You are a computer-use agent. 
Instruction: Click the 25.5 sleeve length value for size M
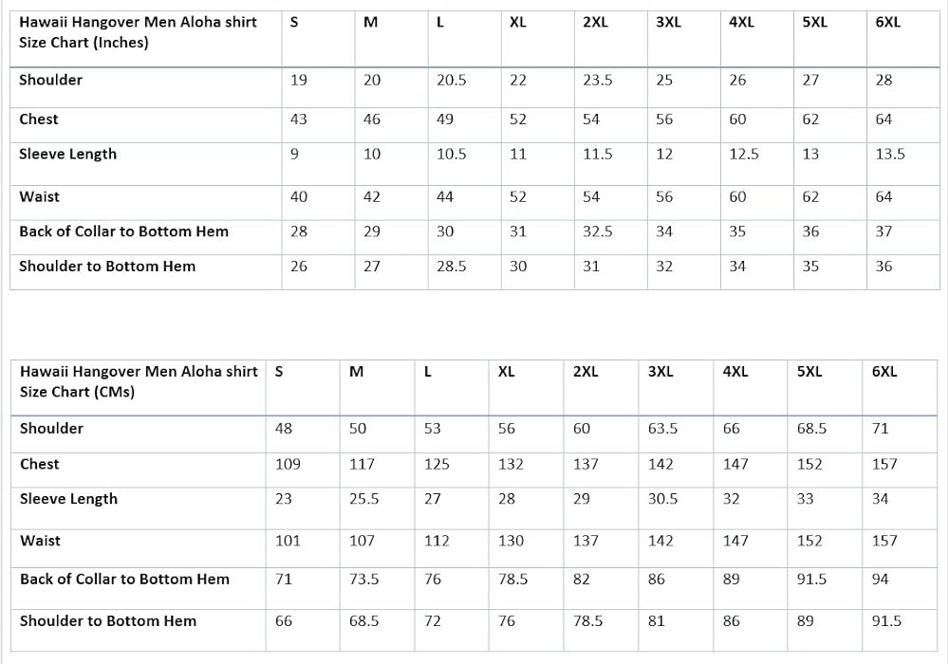click(363, 499)
